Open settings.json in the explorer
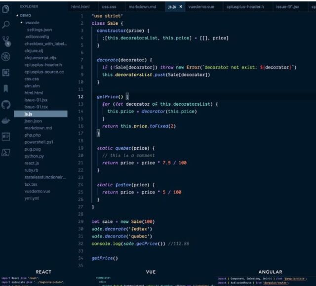 point(39,30)
